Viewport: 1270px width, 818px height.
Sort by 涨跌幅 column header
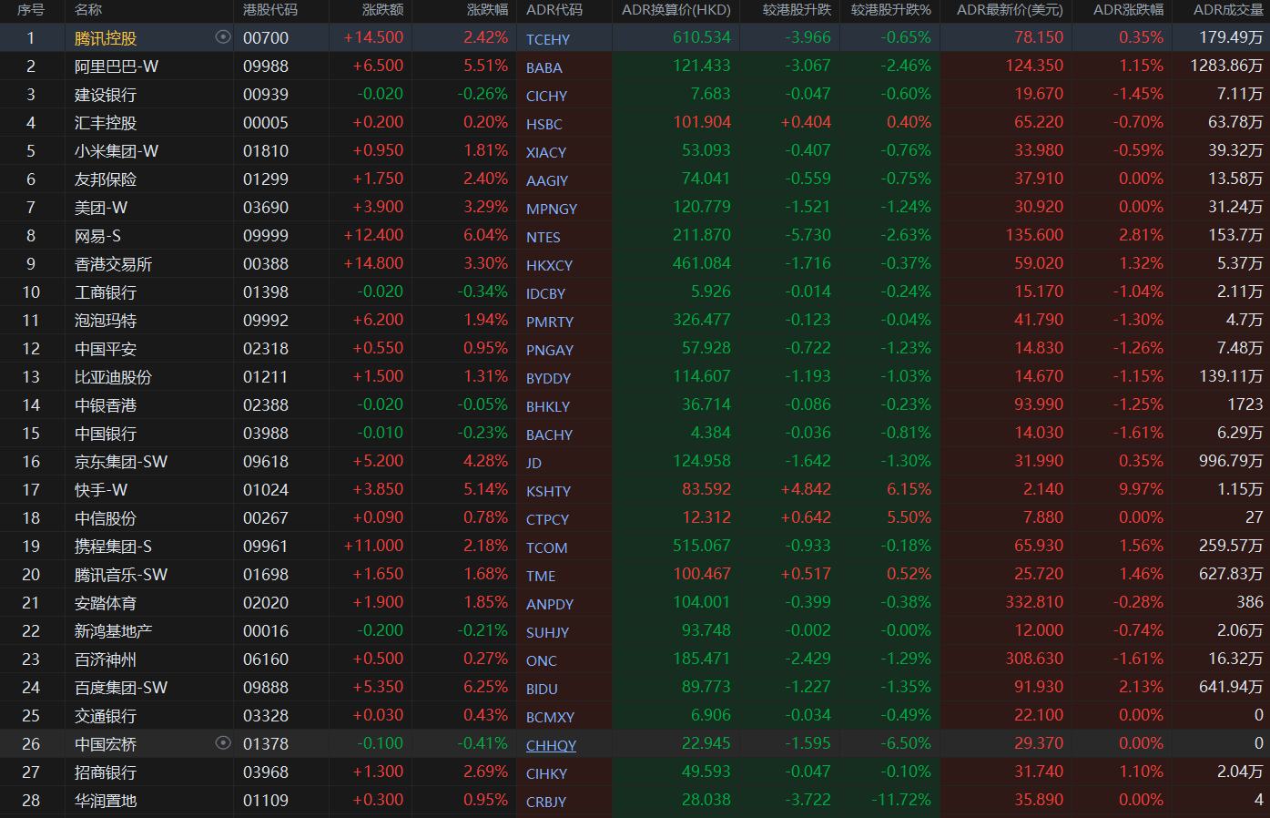click(486, 10)
